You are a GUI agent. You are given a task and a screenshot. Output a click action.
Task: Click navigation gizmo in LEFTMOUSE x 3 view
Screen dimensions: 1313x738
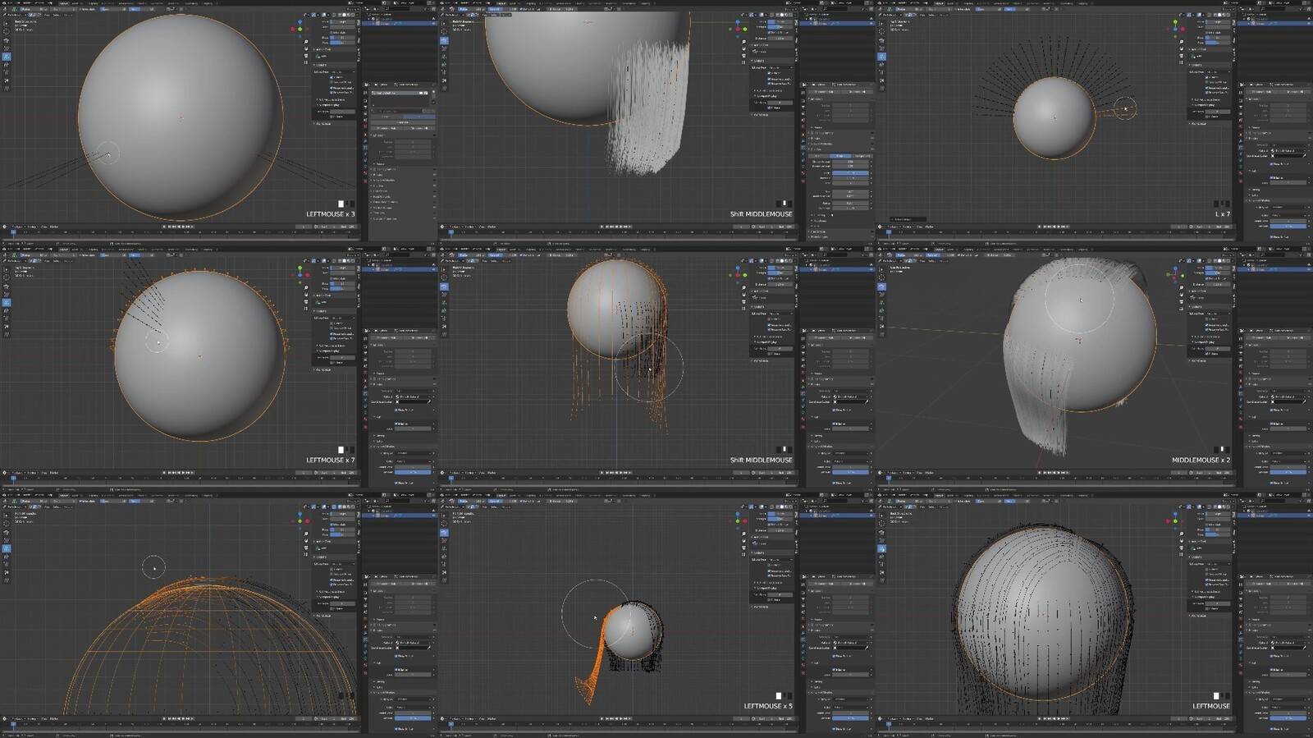[300, 29]
